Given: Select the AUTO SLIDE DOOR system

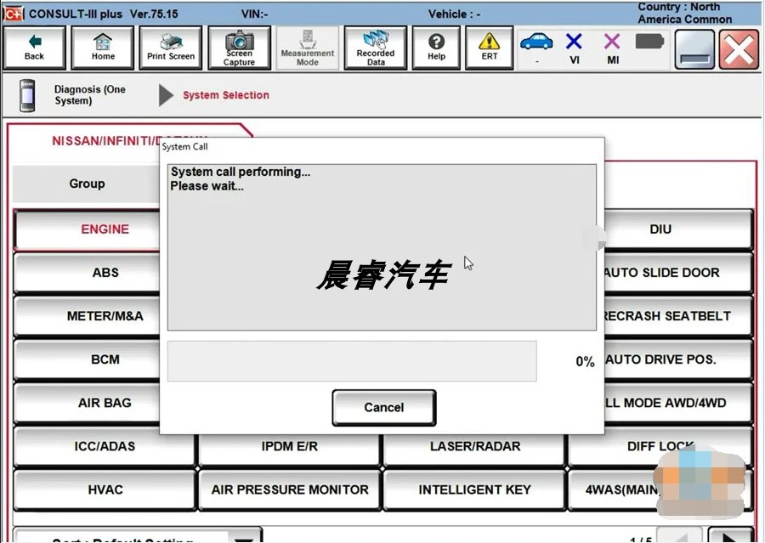Looking at the screenshot, I should pyautogui.click(x=678, y=272).
